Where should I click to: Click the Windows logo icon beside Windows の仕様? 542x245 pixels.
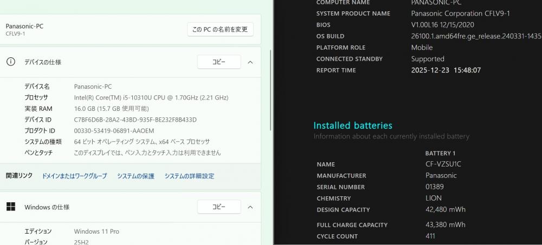pyautogui.click(x=11, y=207)
